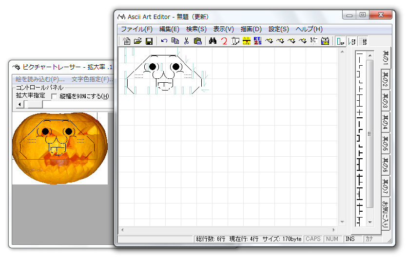Viewport: 406px width, 257px height.
Task: Click the character palette scroll down arrow
Action: [370, 222]
